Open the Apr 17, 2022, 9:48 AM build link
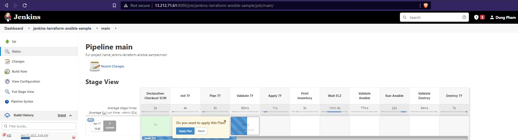 (34, 135)
